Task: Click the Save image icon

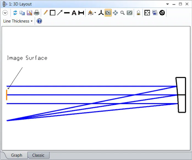Action: point(29,13)
